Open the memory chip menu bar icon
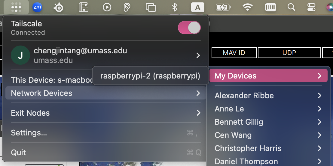Image resolution: width=333 pixels, height=166 pixels. [x=270, y=7]
